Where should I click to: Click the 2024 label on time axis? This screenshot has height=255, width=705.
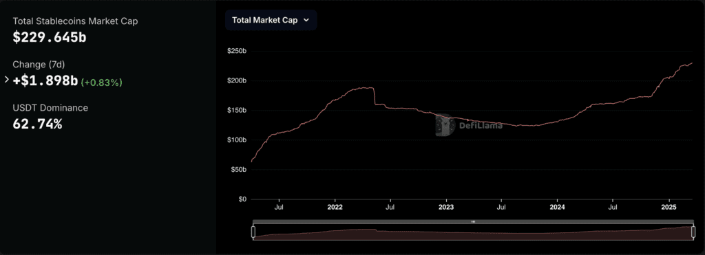pyautogui.click(x=557, y=208)
